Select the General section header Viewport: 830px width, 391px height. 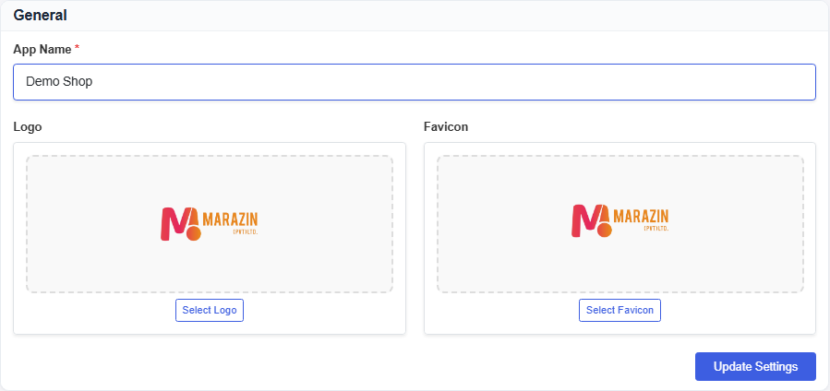41,16
